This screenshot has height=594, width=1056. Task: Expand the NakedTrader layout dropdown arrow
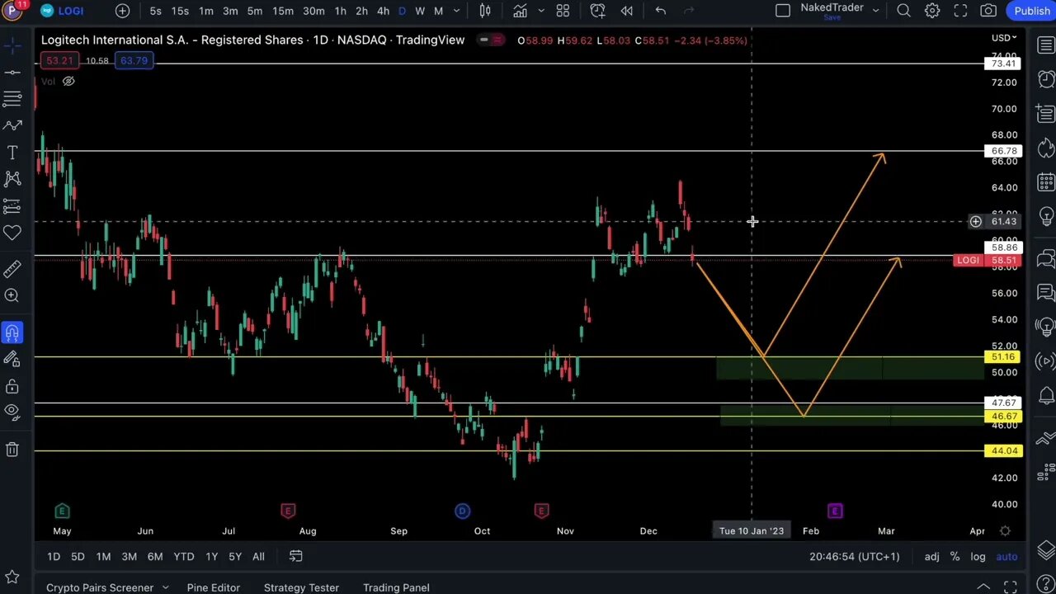875,11
